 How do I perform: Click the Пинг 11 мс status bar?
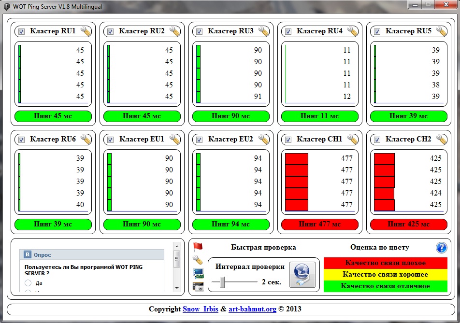320,116
